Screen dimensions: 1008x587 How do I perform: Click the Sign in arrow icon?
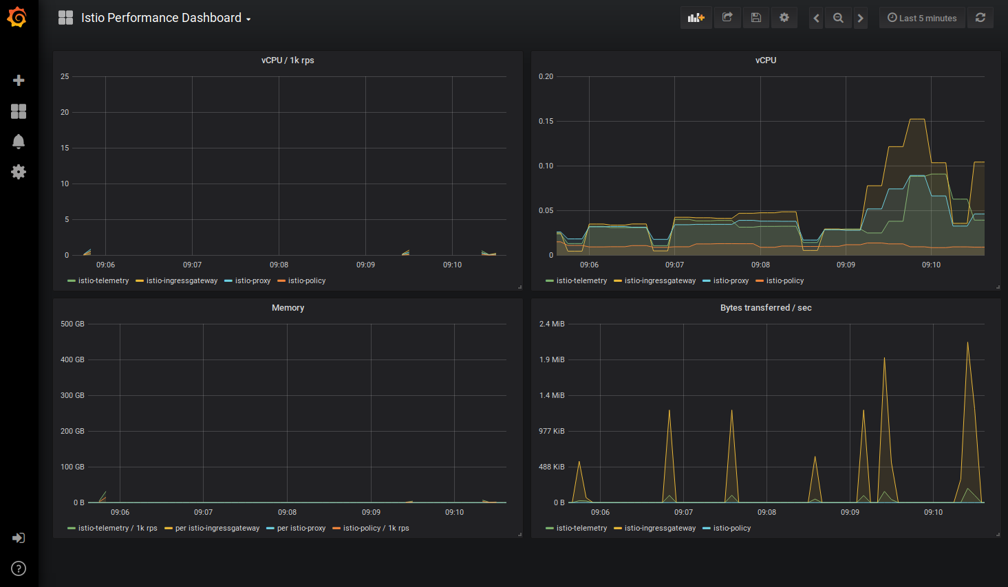tap(19, 538)
